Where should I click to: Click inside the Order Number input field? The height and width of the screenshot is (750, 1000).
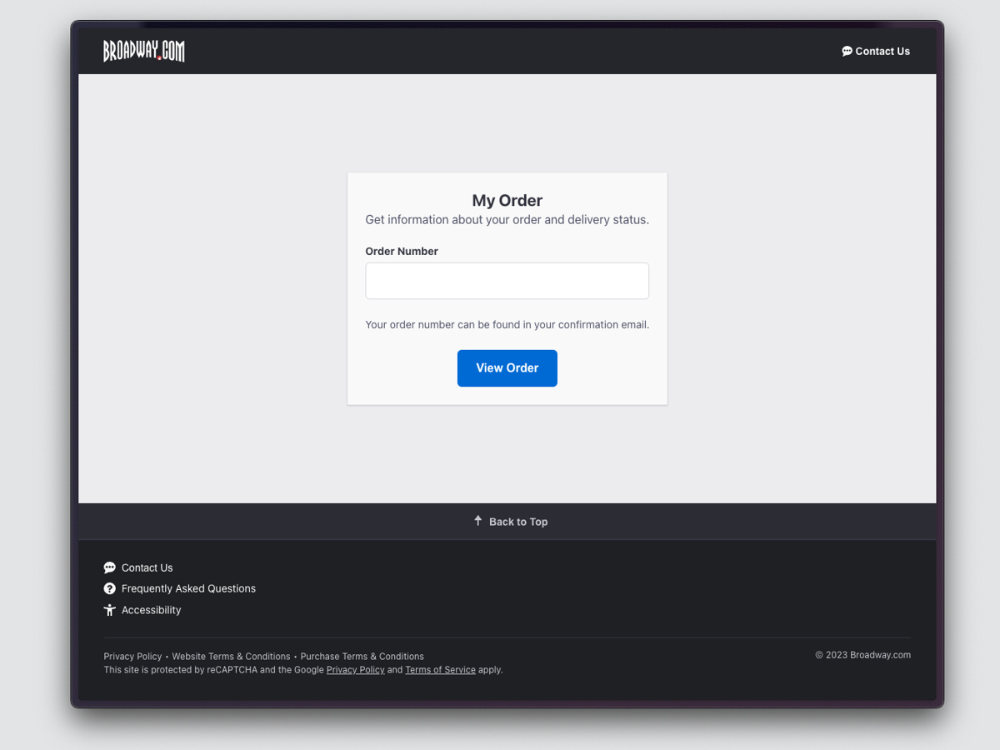click(x=507, y=281)
